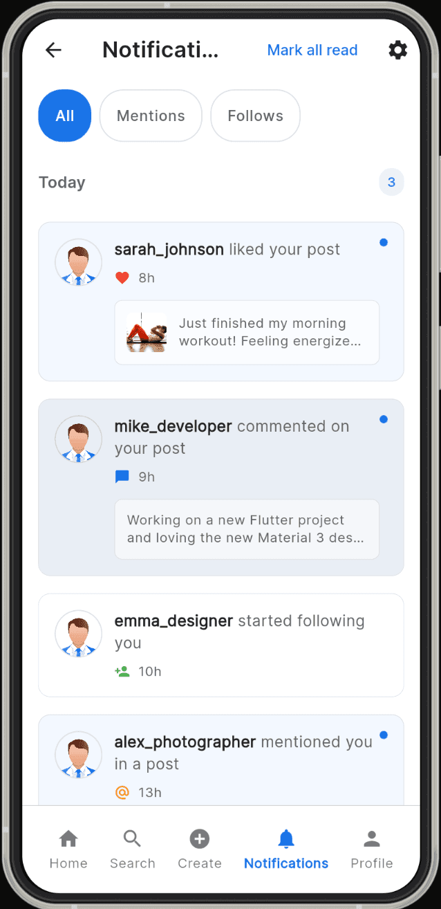
Task: Tap the green follower icon under emma_designer
Action: (122, 671)
